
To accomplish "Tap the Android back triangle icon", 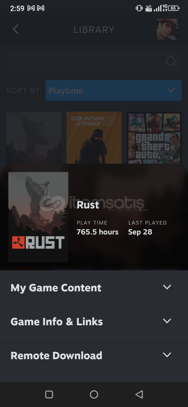I will point(139,395).
